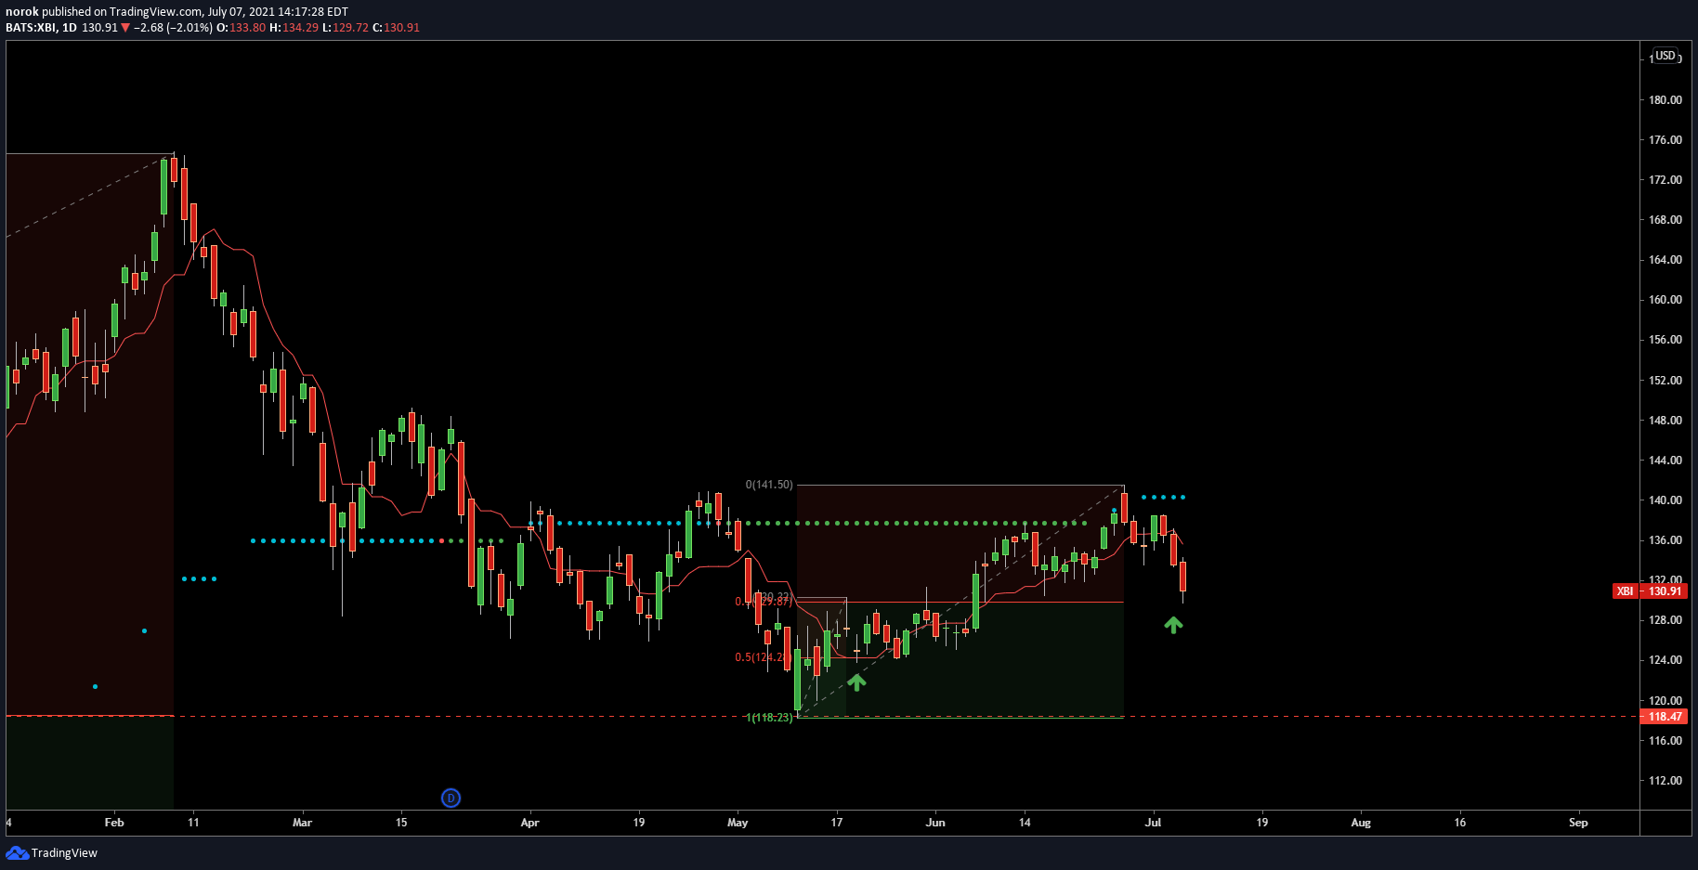The image size is (1698, 870).
Task: Click the 130.91 price tag on axis
Action: click(x=1665, y=591)
